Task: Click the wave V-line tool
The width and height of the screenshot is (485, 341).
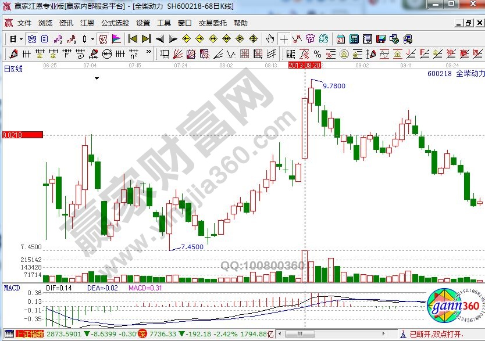Action: point(231,54)
